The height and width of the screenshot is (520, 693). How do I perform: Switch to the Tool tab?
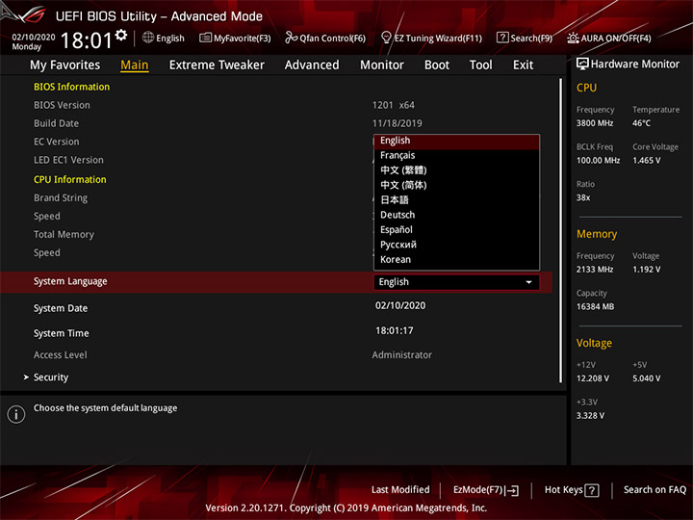click(x=480, y=65)
